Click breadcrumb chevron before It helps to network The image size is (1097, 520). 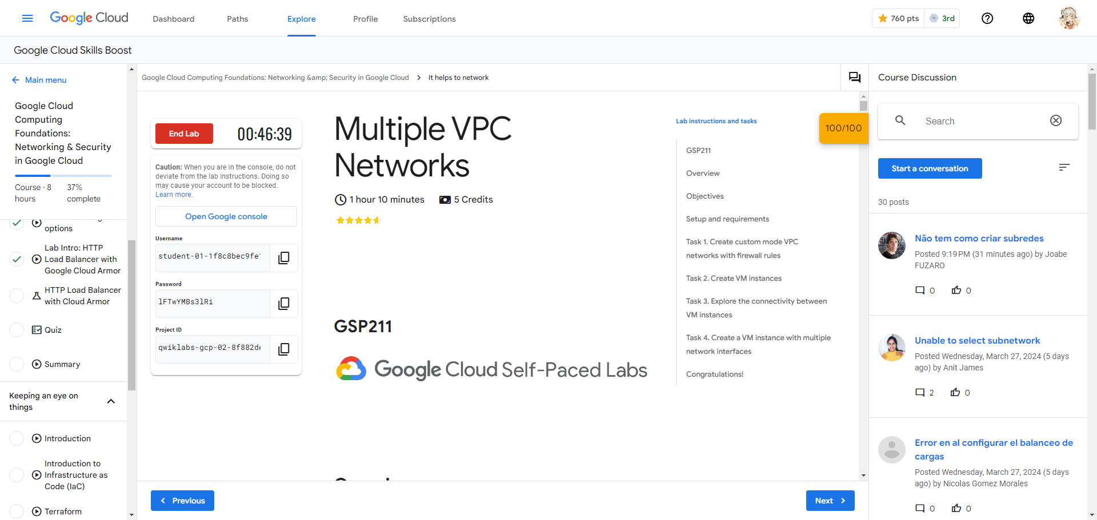[x=419, y=78]
